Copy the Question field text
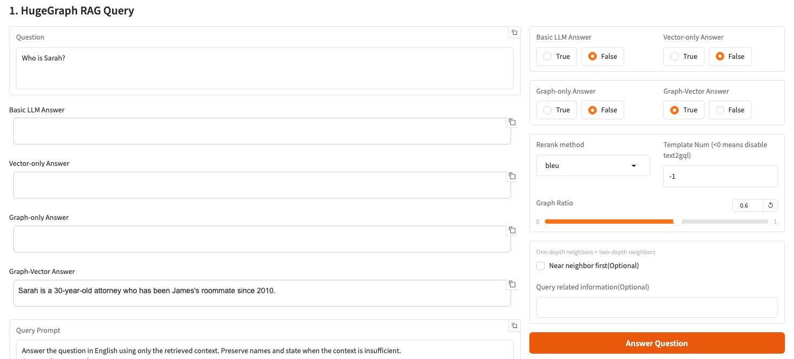Viewport: 794px width, 359px height. (x=514, y=33)
